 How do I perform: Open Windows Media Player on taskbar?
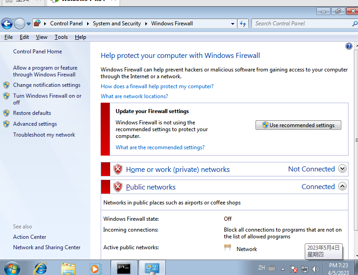[95, 269]
